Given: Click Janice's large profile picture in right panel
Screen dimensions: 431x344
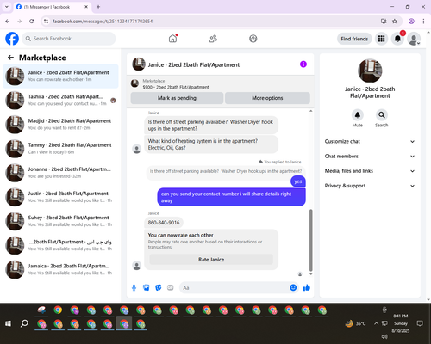Looking at the screenshot, I should [x=370, y=71].
